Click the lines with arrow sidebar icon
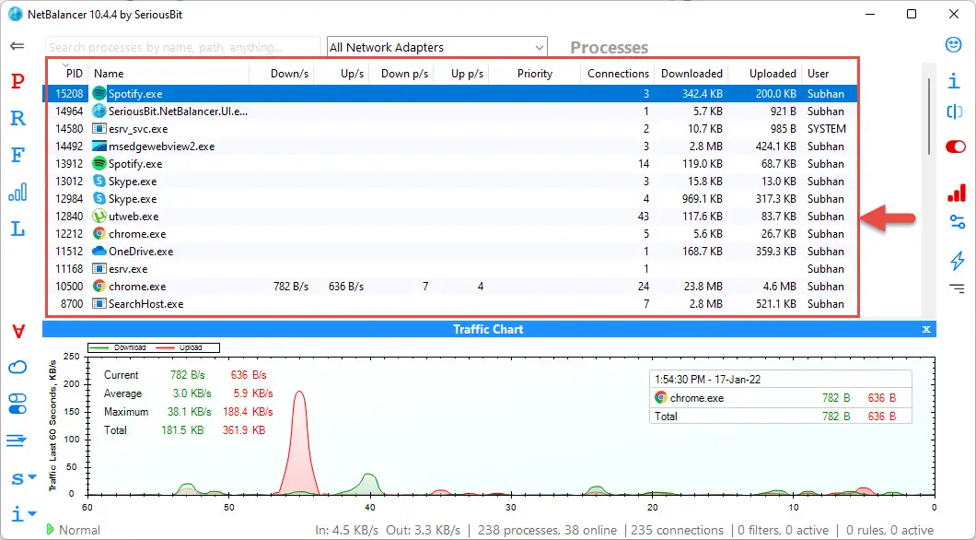This screenshot has height=540, width=976. [17, 441]
